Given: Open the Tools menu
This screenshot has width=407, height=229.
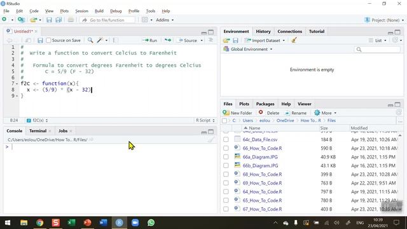Looking at the screenshot, I should tap(150, 11).
